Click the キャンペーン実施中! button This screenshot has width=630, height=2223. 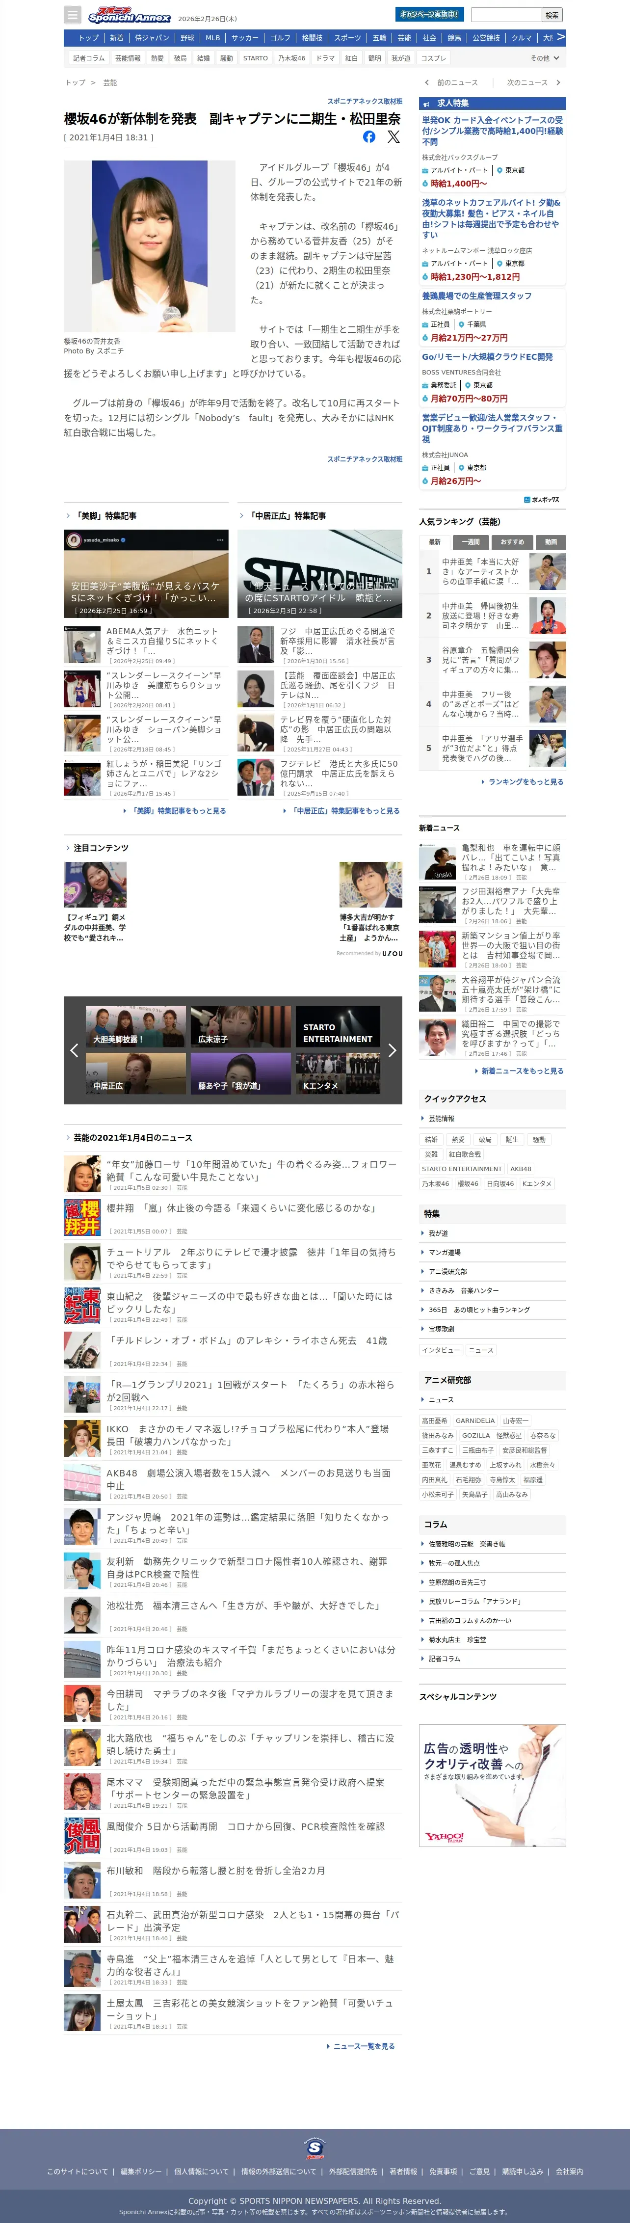click(x=429, y=14)
